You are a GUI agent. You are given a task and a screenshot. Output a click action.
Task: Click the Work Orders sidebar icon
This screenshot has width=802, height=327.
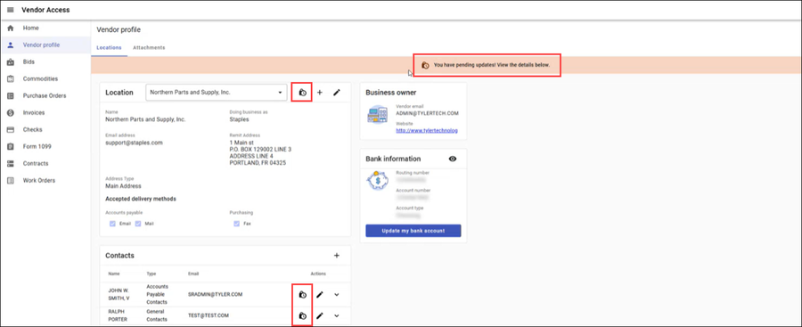[10, 180]
